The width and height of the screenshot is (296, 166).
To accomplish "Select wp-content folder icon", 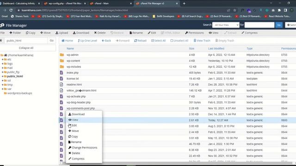I will coord(62,61).
